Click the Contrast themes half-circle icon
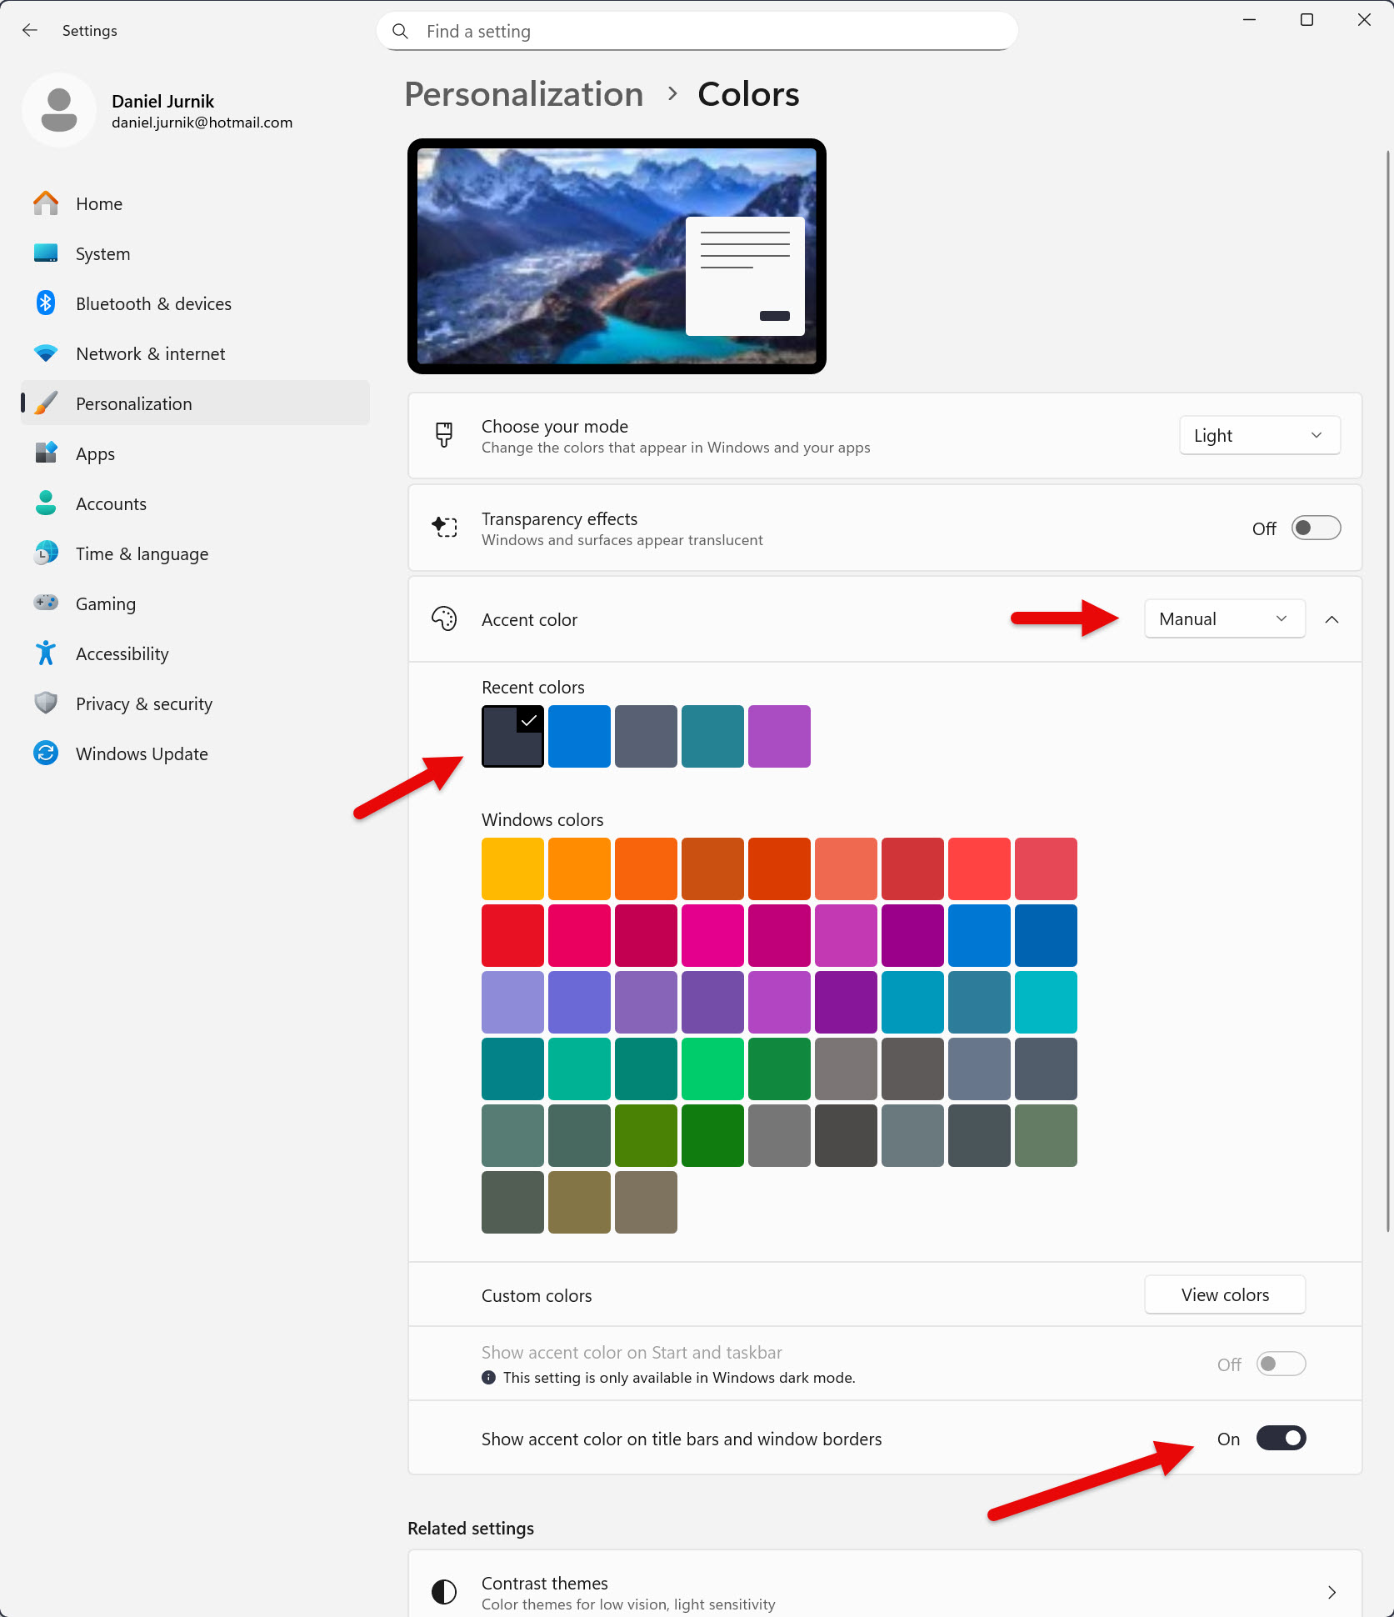 pyautogui.click(x=444, y=1592)
